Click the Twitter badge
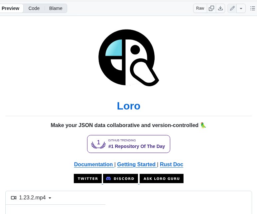257x214 pixels. 88,178
